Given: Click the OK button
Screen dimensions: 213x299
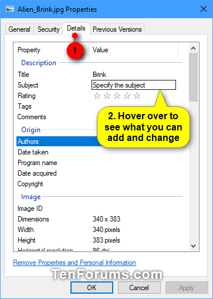Looking at the screenshot, I should [x=92, y=288].
